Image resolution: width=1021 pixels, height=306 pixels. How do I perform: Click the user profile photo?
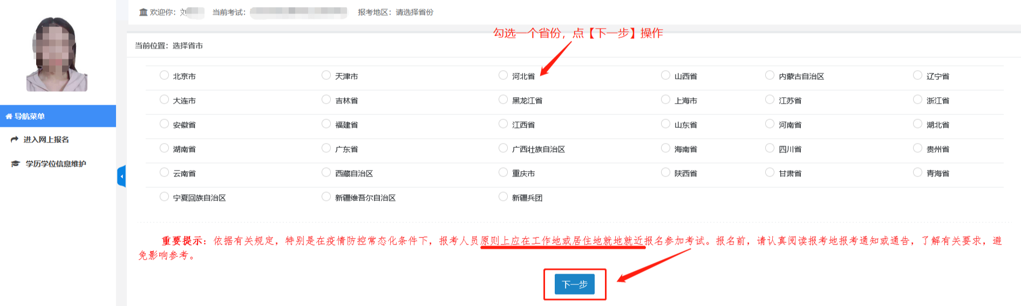pyautogui.click(x=57, y=53)
